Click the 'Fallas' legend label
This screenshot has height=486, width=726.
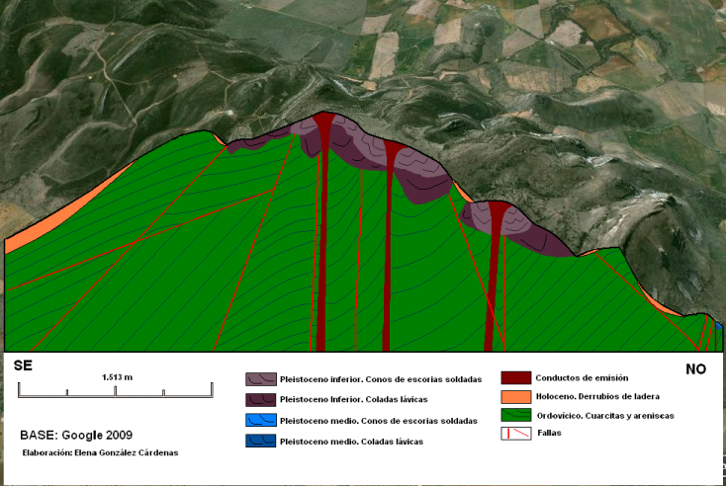point(549,433)
